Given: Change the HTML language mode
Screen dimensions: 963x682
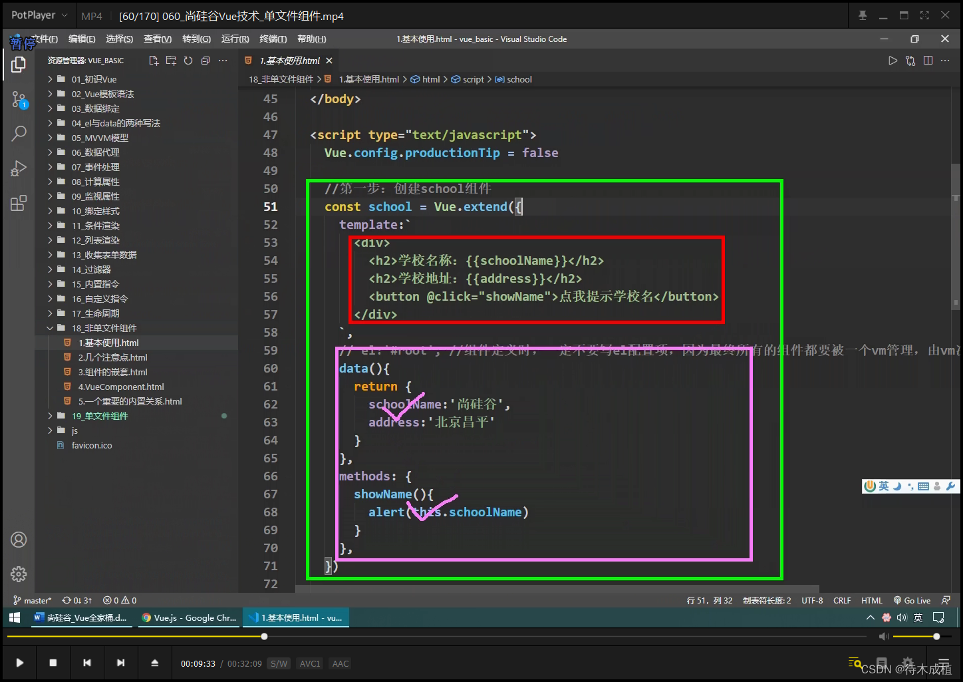Looking at the screenshot, I should (872, 600).
